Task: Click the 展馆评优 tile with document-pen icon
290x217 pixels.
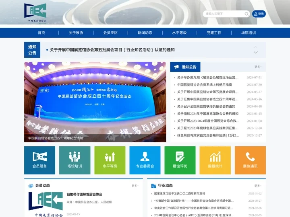Action: pyautogui.click(x=180, y=160)
